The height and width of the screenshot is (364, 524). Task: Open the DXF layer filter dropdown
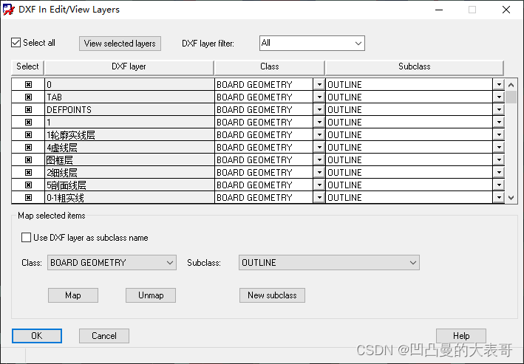coord(312,43)
